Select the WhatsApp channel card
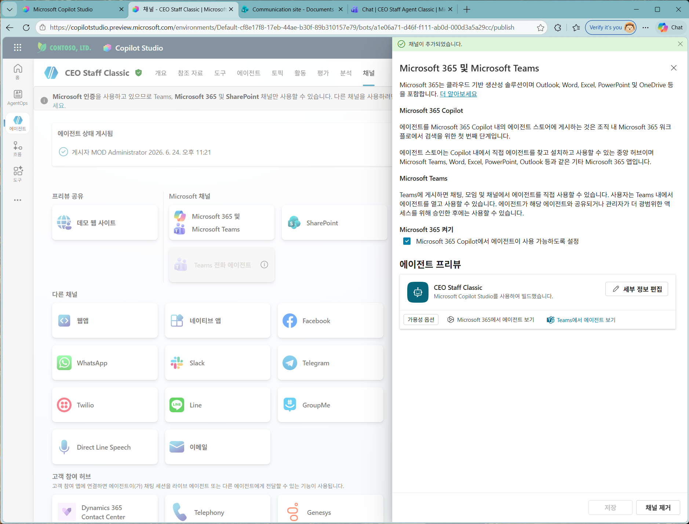The image size is (689, 524). 105,363
